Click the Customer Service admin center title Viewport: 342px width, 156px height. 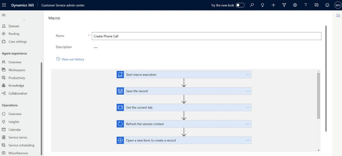[63, 5]
